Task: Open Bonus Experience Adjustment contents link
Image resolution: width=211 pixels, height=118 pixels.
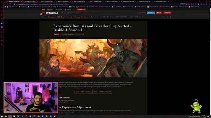Action: [66, 100]
